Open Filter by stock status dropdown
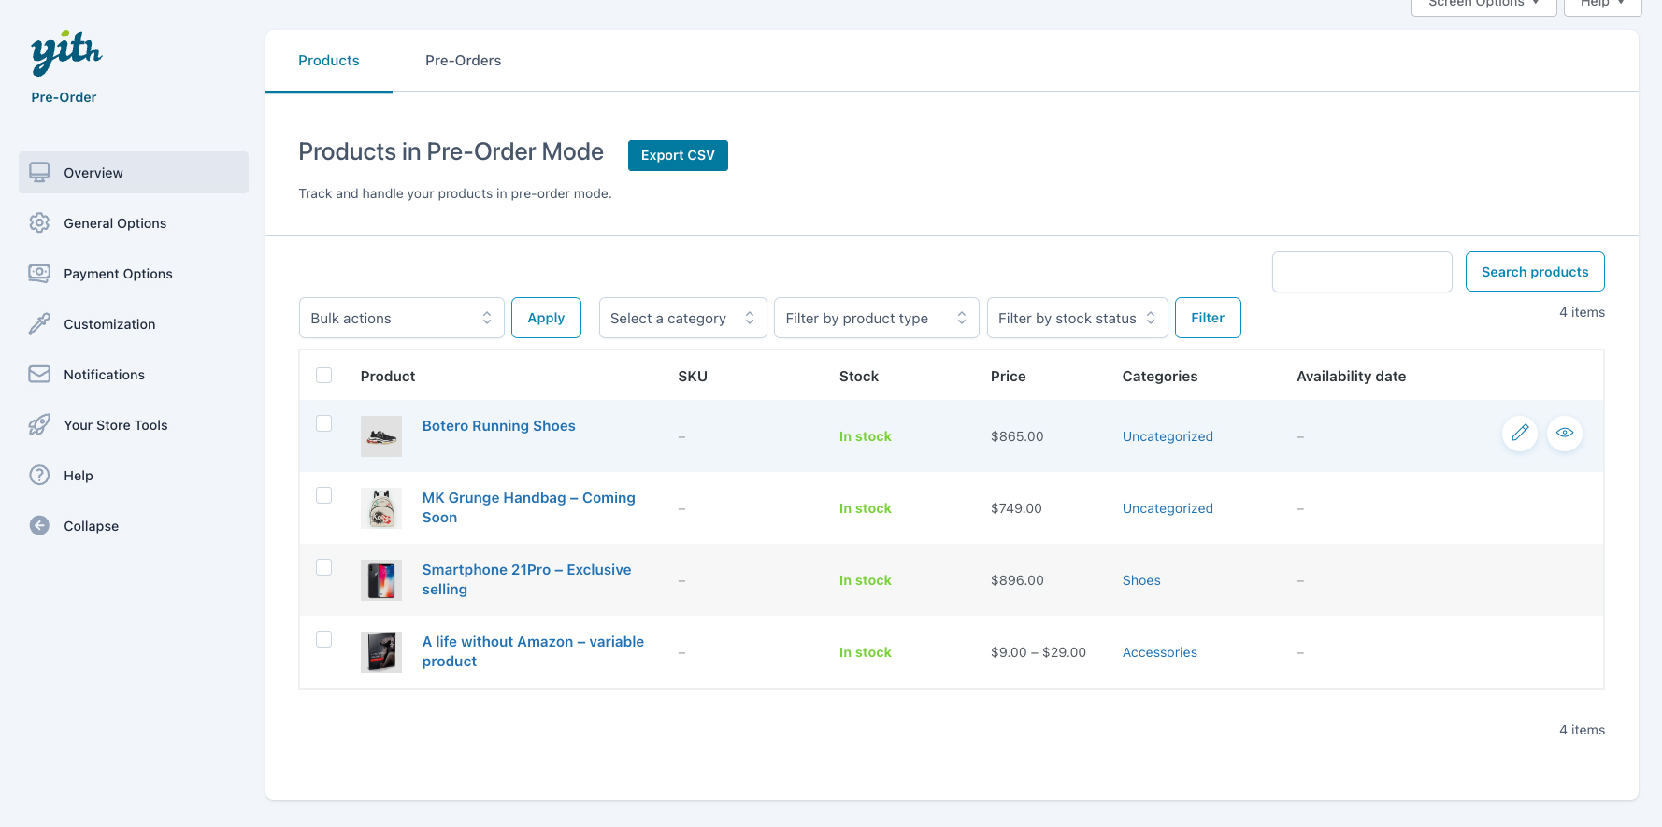The height and width of the screenshot is (827, 1662). pyautogui.click(x=1077, y=319)
